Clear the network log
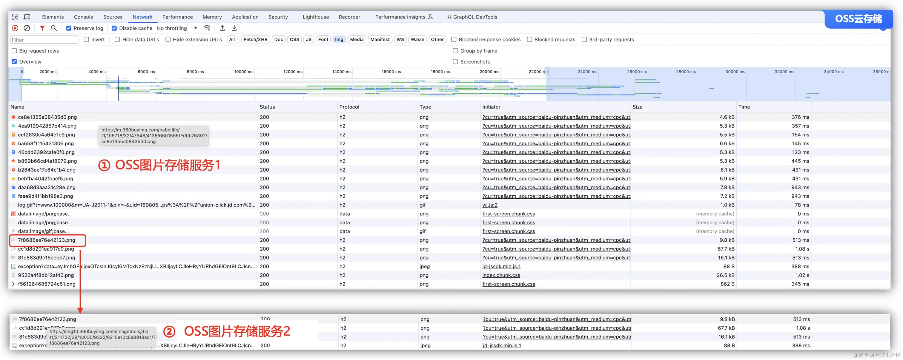The image size is (903, 360). pos(27,28)
